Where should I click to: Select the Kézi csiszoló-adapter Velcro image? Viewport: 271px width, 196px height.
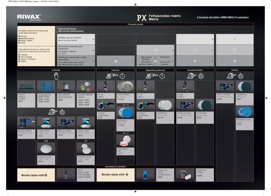point(66,87)
